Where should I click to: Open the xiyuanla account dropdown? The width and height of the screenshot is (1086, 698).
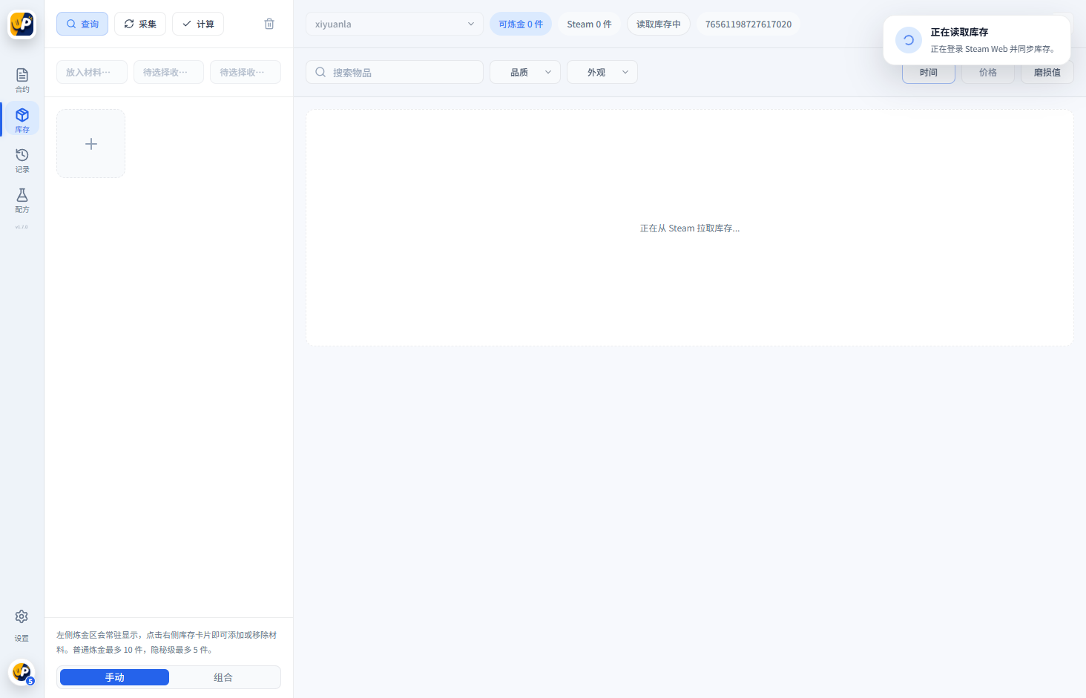[x=394, y=23]
